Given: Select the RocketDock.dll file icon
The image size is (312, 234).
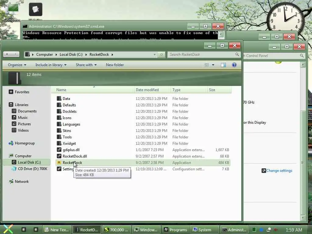Looking at the screenshot, I should tap(59, 156).
